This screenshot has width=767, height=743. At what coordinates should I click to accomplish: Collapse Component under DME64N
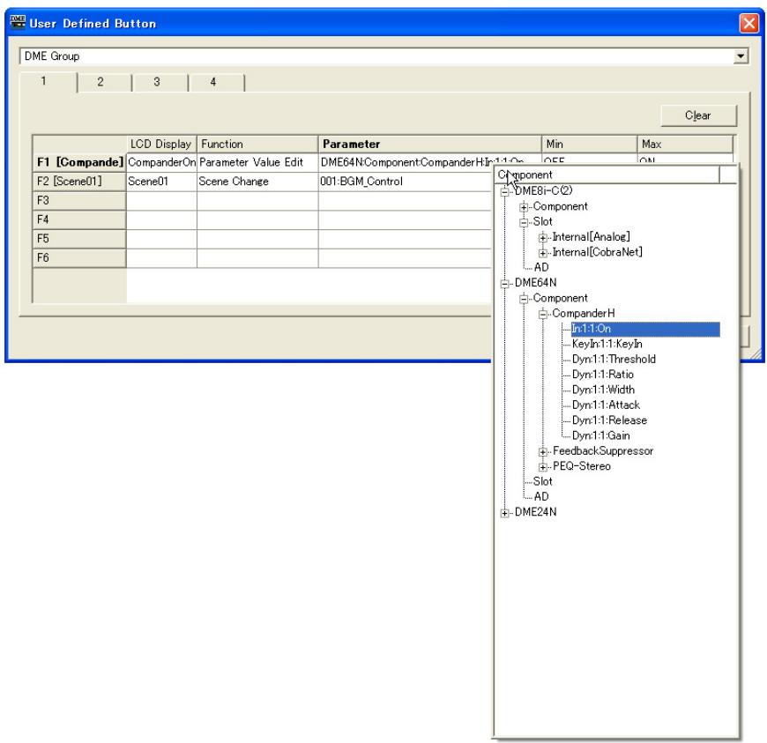pos(524,299)
